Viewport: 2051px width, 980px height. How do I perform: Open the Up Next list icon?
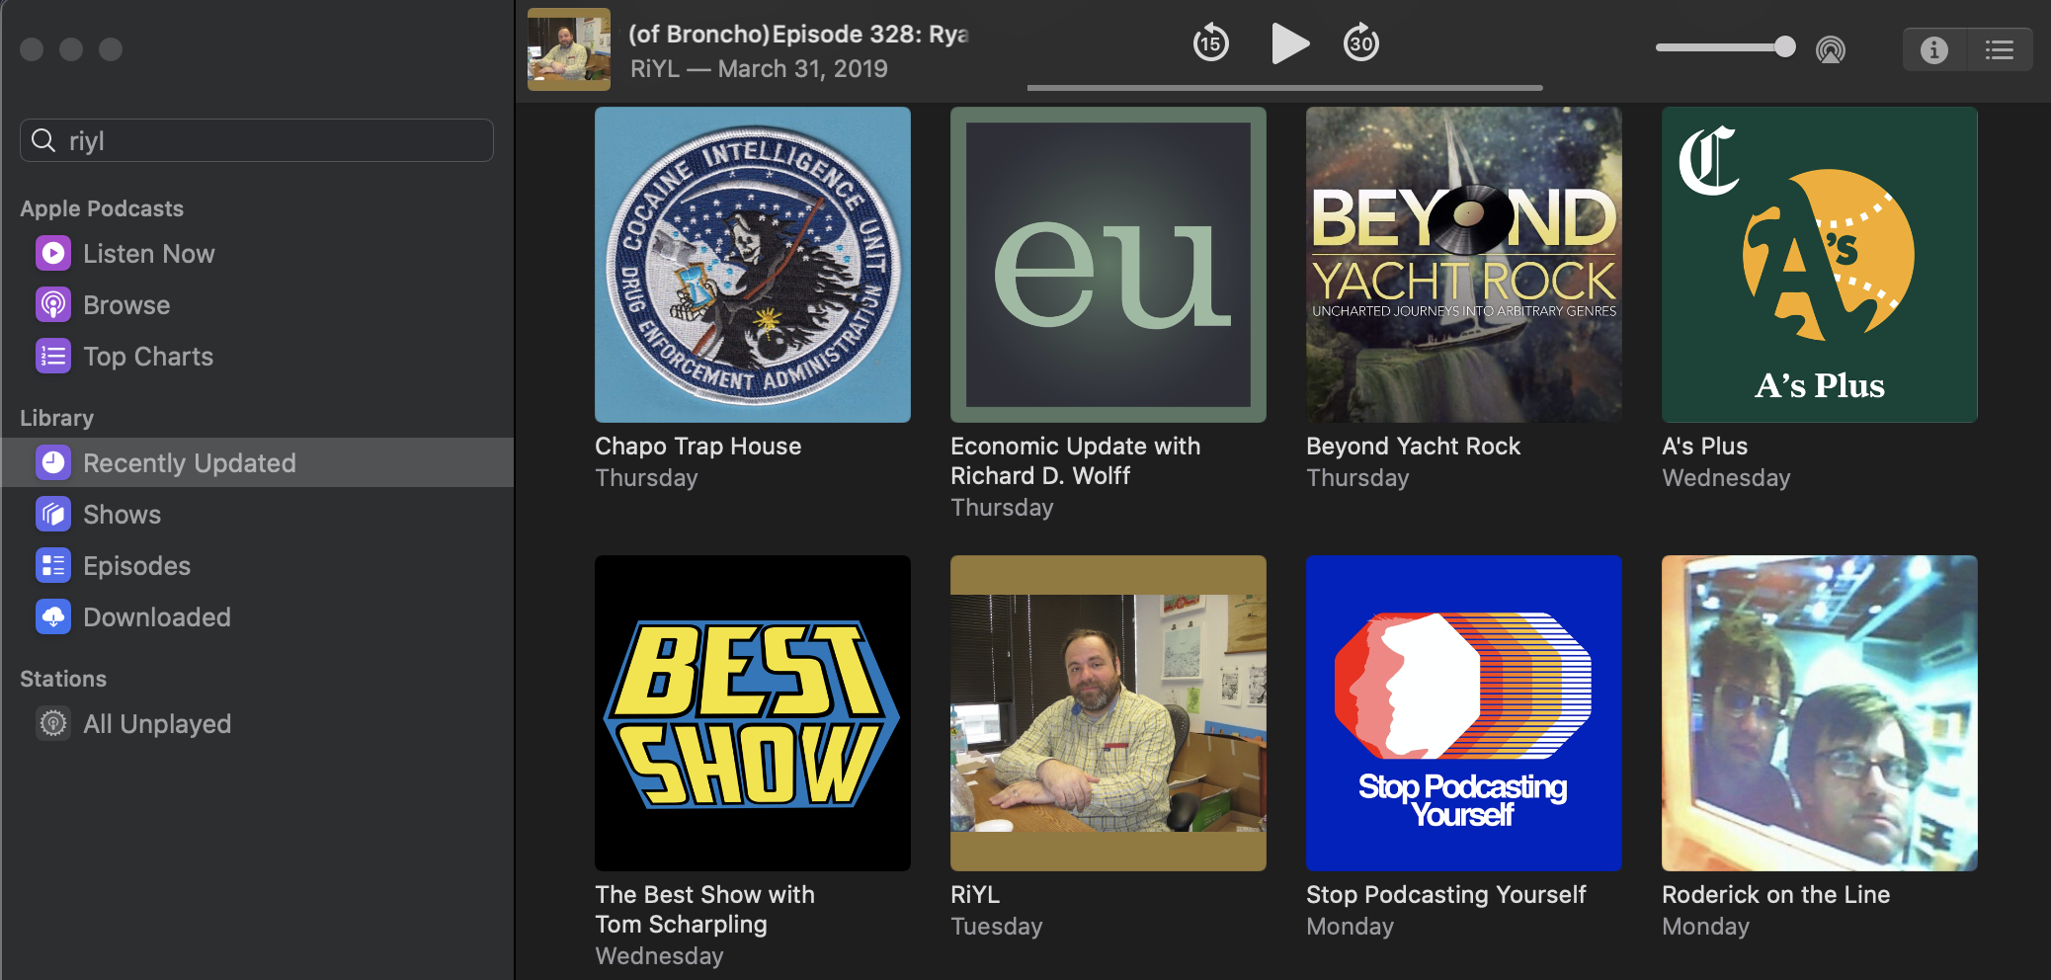click(2000, 49)
